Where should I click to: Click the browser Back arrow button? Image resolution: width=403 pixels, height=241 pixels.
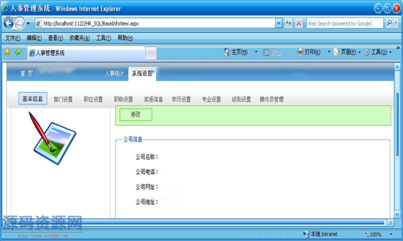(8, 23)
